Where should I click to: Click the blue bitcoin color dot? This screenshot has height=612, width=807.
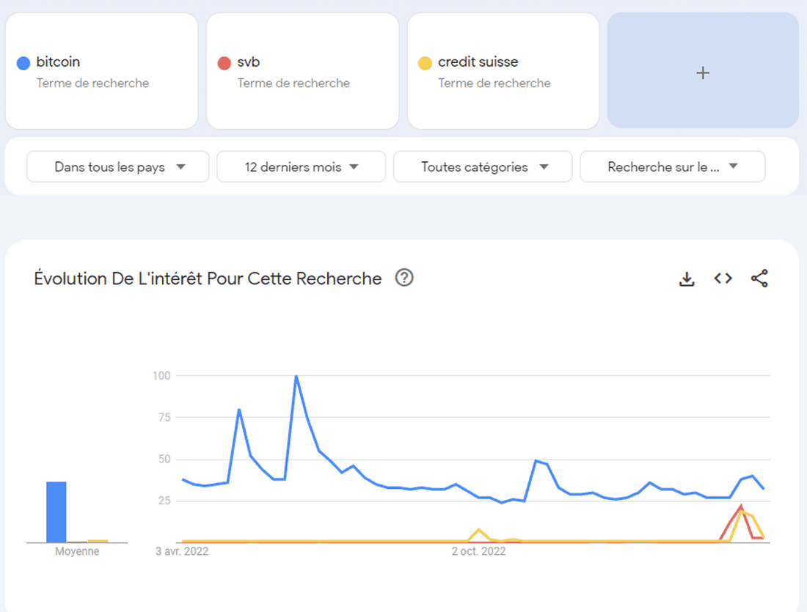[x=23, y=63]
